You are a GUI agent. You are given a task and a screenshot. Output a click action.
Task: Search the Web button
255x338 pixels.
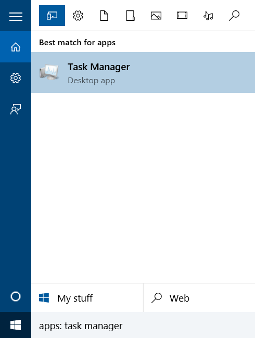(x=199, y=298)
